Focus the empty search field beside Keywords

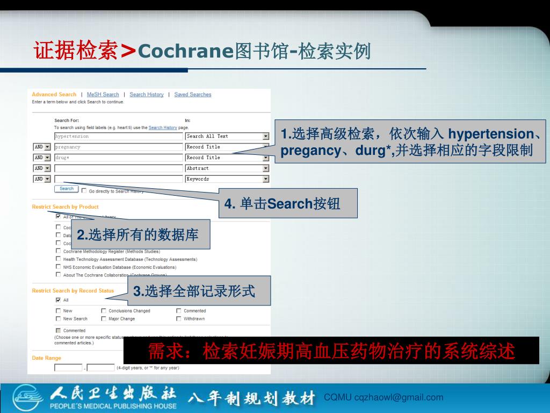coord(119,179)
